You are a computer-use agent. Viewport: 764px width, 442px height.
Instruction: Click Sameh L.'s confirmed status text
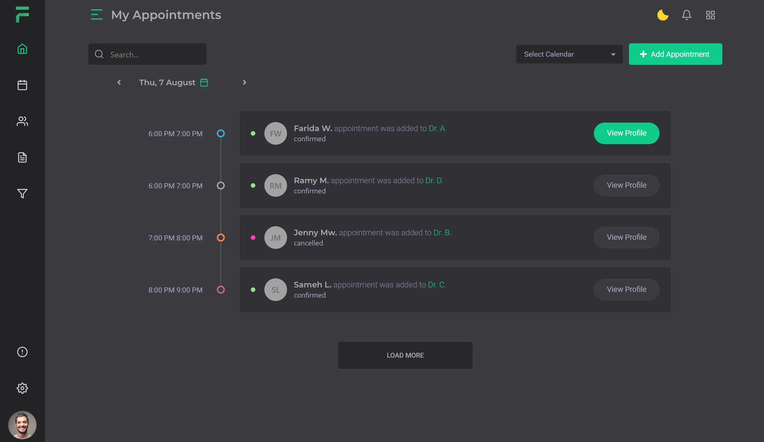click(310, 295)
